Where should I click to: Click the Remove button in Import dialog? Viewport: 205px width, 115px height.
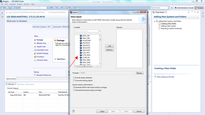point(110,50)
